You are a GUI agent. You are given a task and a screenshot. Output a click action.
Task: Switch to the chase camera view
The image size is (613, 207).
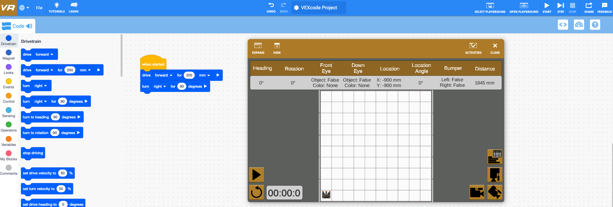pos(477,192)
